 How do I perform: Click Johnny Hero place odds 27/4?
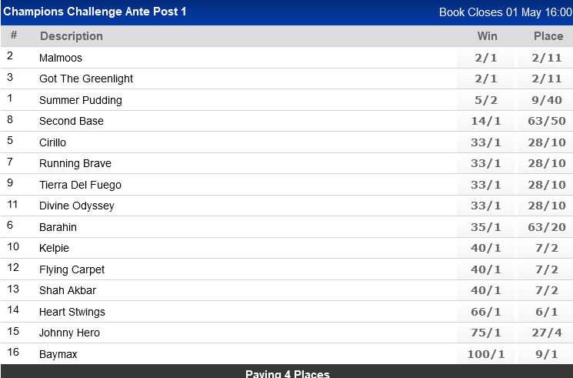tap(547, 333)
